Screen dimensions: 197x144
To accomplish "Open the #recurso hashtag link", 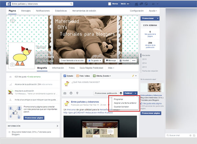I will (x=71, y=110).
